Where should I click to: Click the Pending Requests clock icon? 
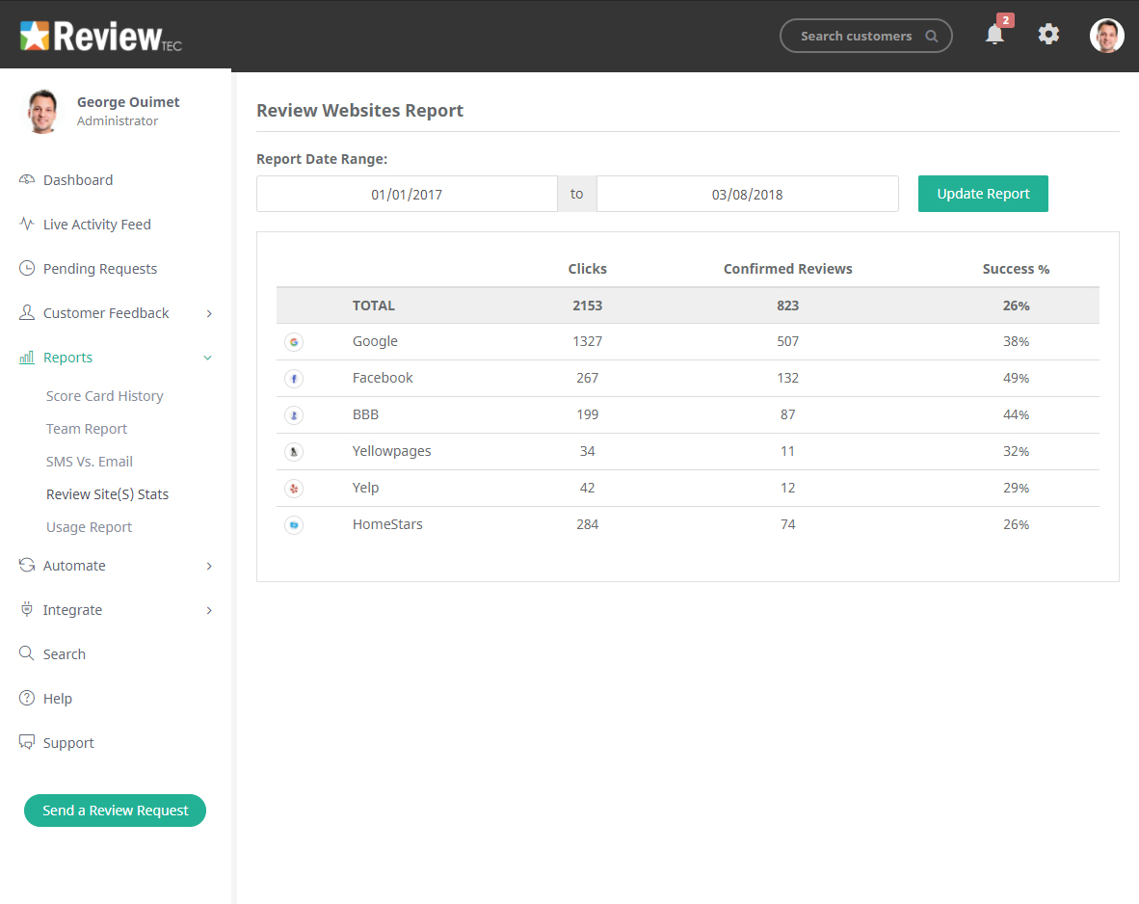tap(27, 268)
